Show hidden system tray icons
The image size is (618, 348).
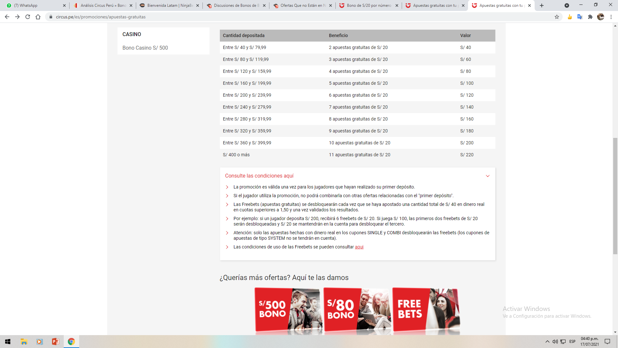(547, 342)
